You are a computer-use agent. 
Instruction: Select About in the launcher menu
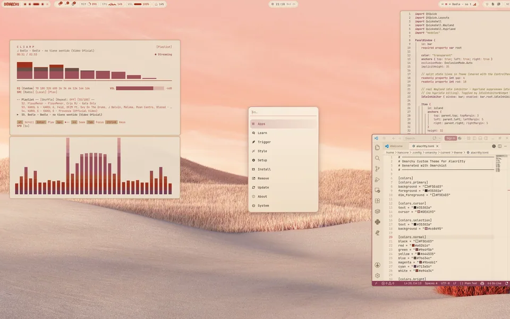[283, 197]
